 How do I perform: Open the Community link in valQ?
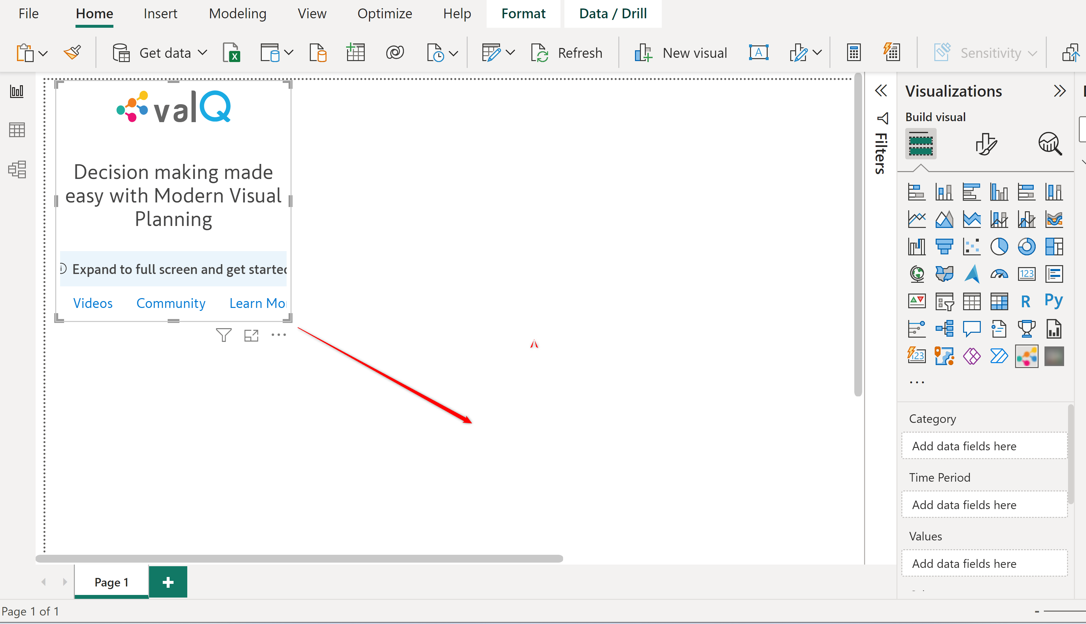[171, 303]
